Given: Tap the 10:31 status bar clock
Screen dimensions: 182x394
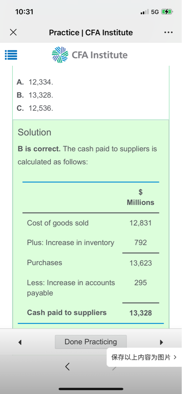Looking at the screenshot, I should (x=24, y=12).
